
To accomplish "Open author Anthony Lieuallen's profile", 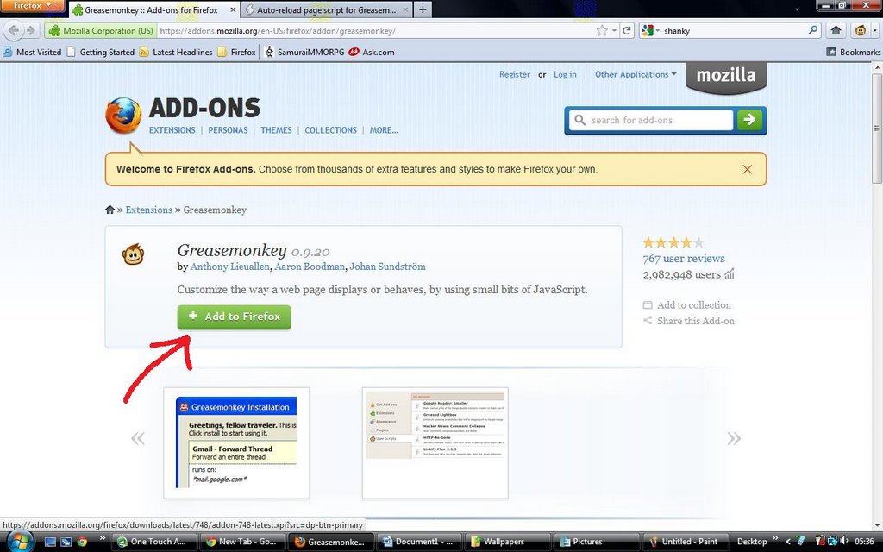I will 229,267.
